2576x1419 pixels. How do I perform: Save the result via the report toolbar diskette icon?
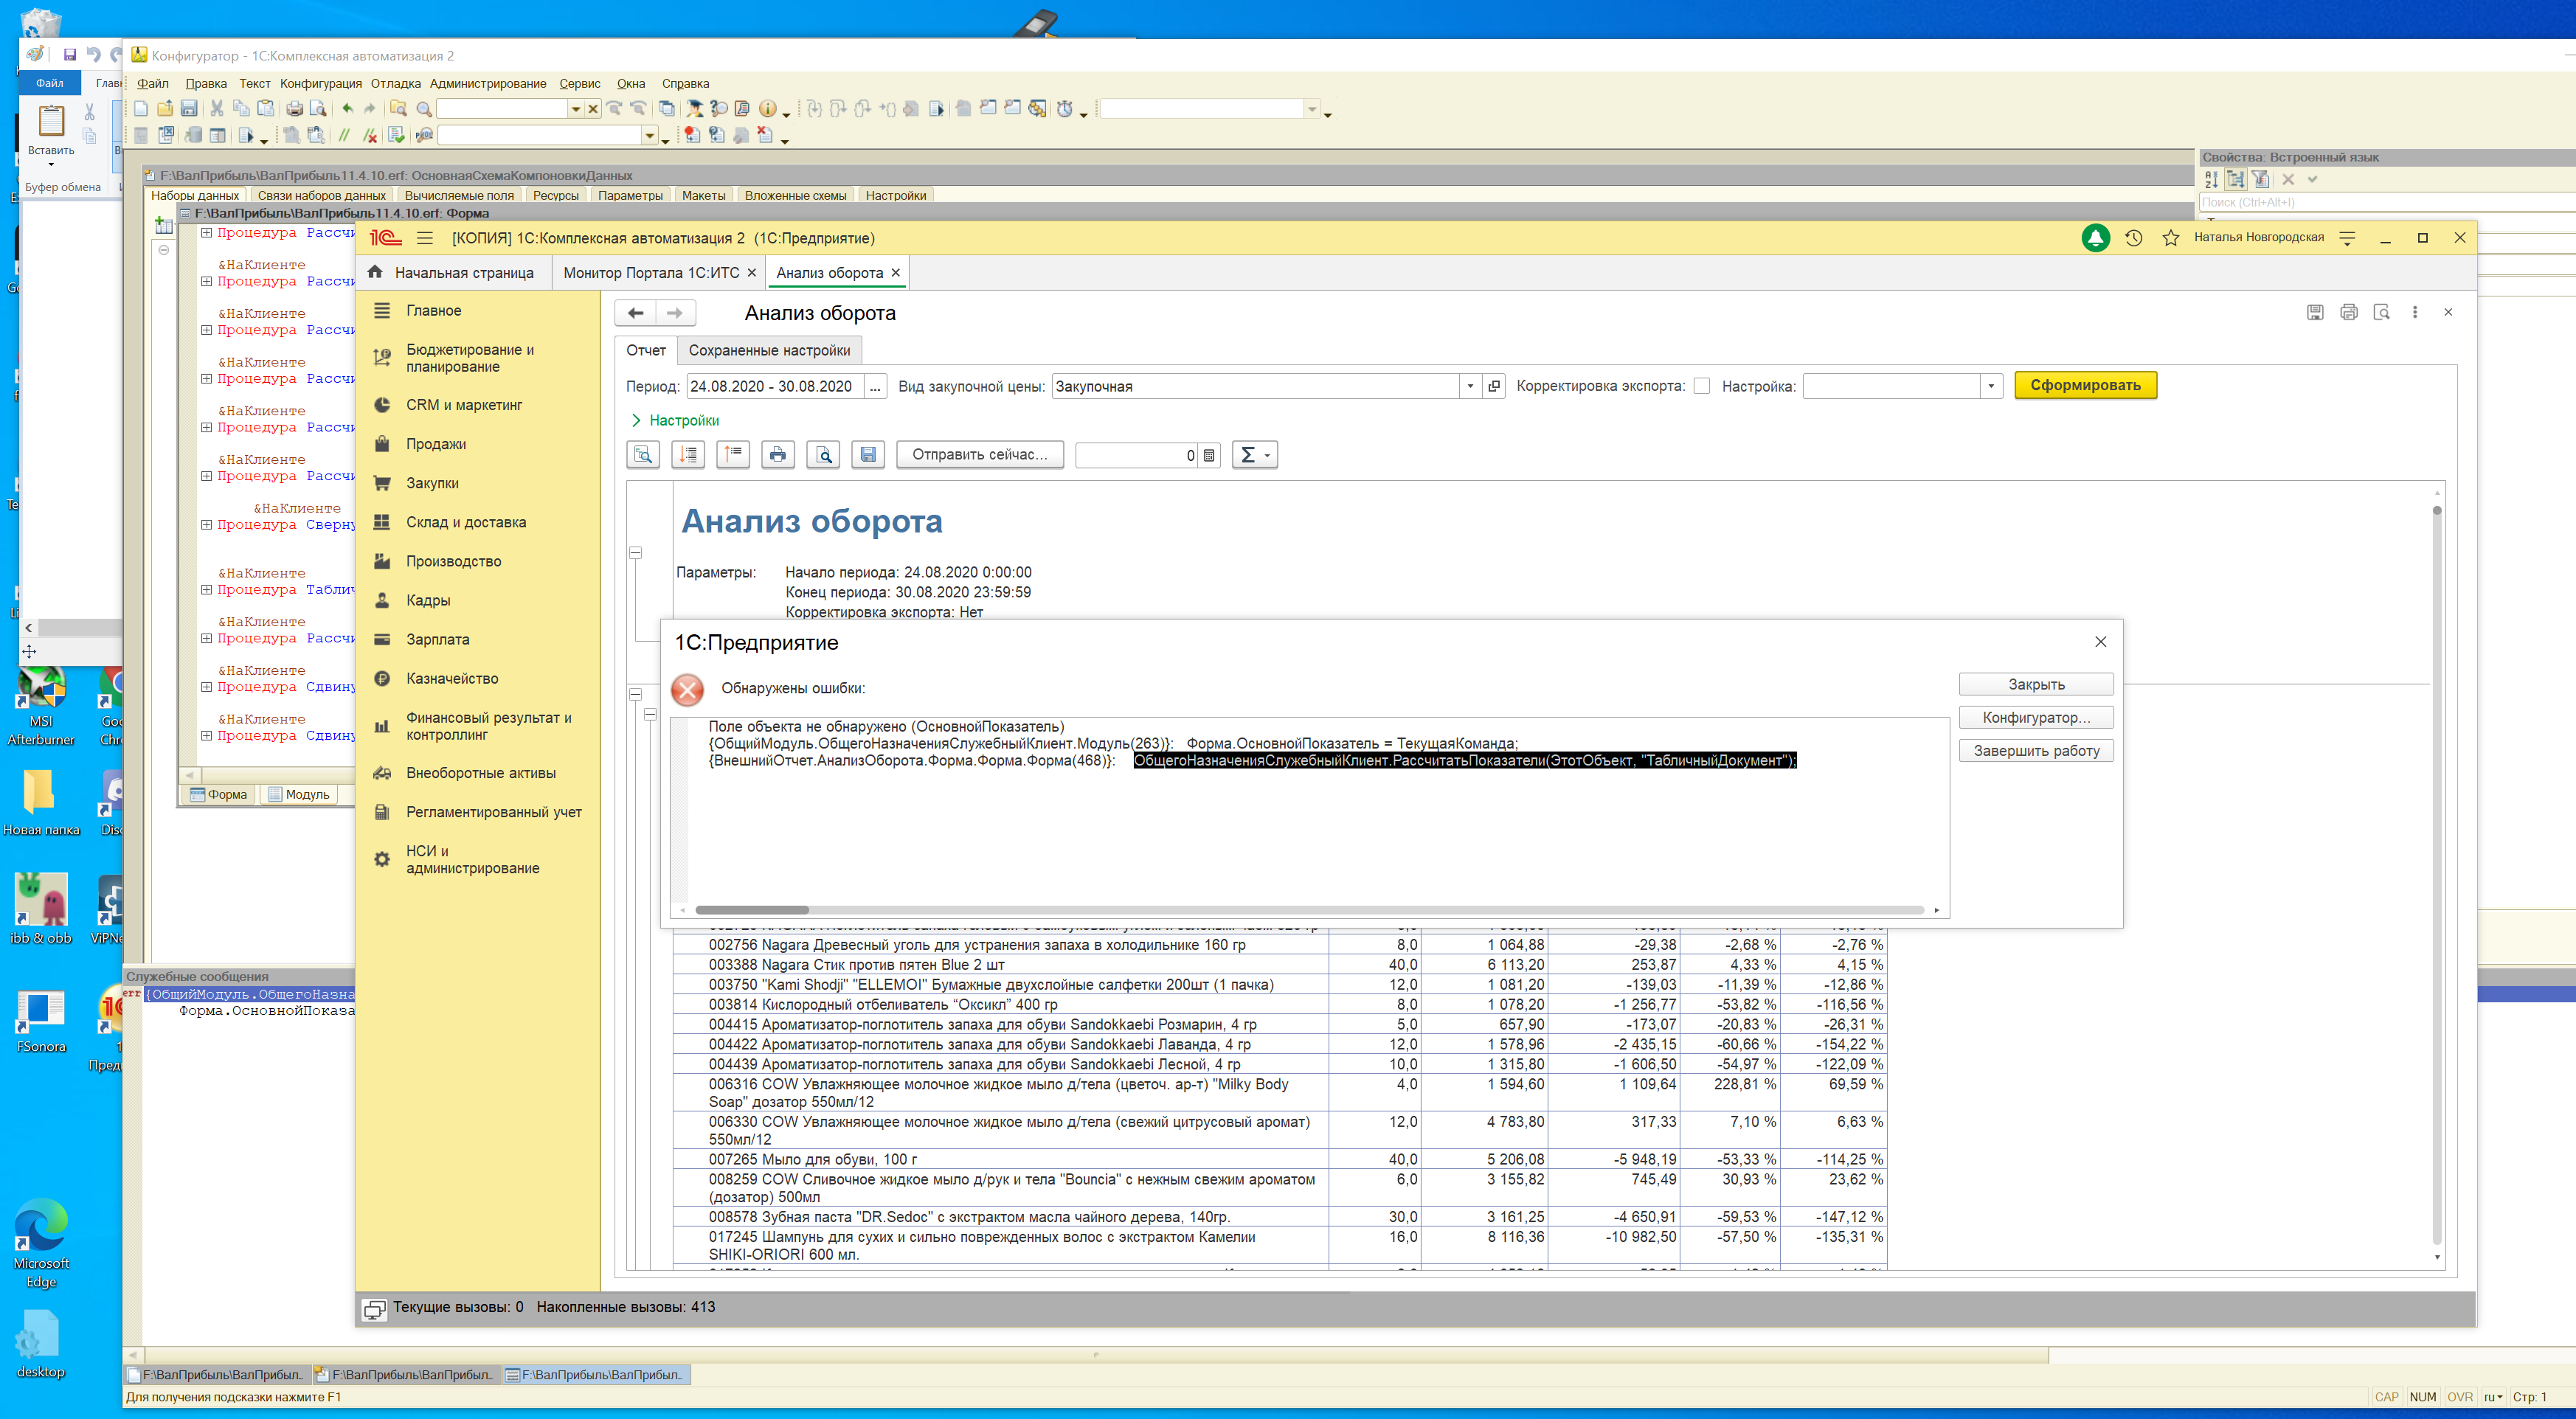click(868, 455)
